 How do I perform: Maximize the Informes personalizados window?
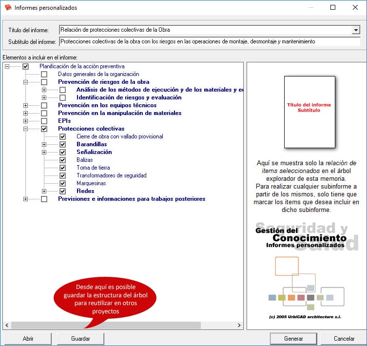click(x=332, y=7)
